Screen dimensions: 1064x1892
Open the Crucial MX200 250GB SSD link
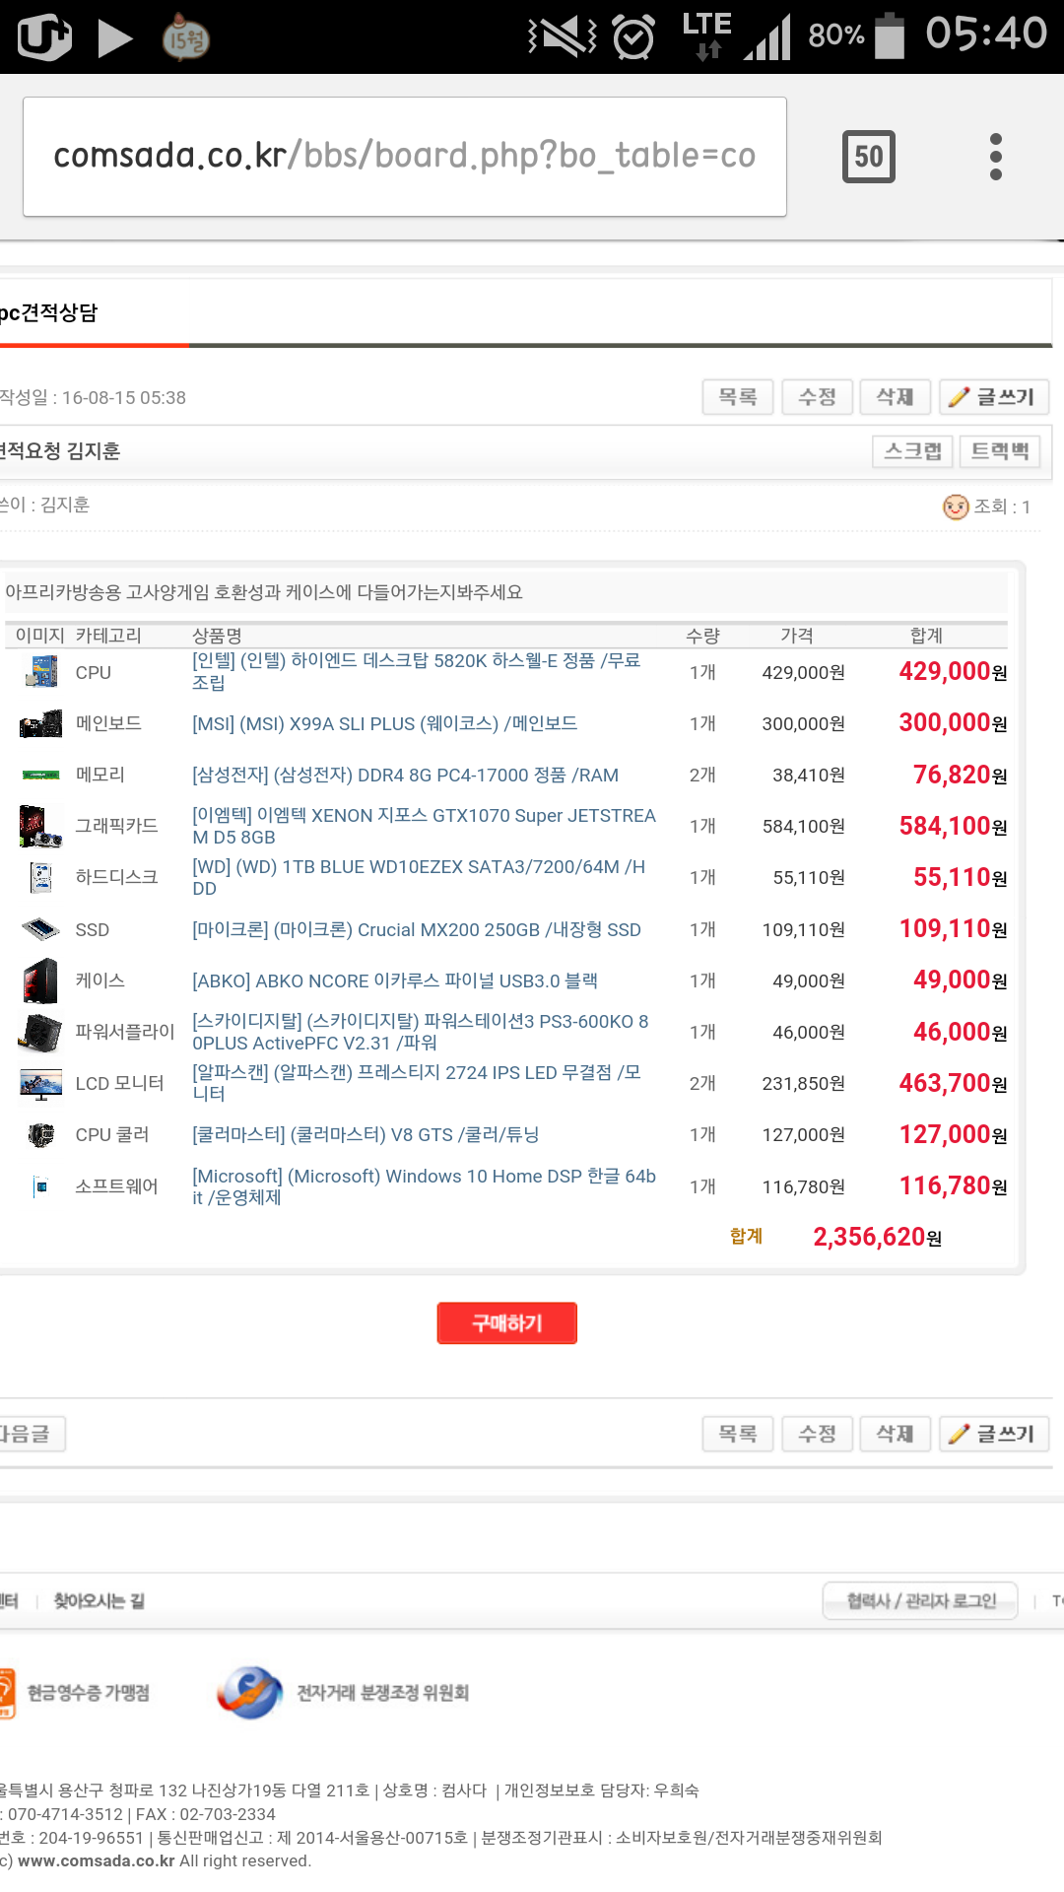pyautogui.click(x=416, y=930)
